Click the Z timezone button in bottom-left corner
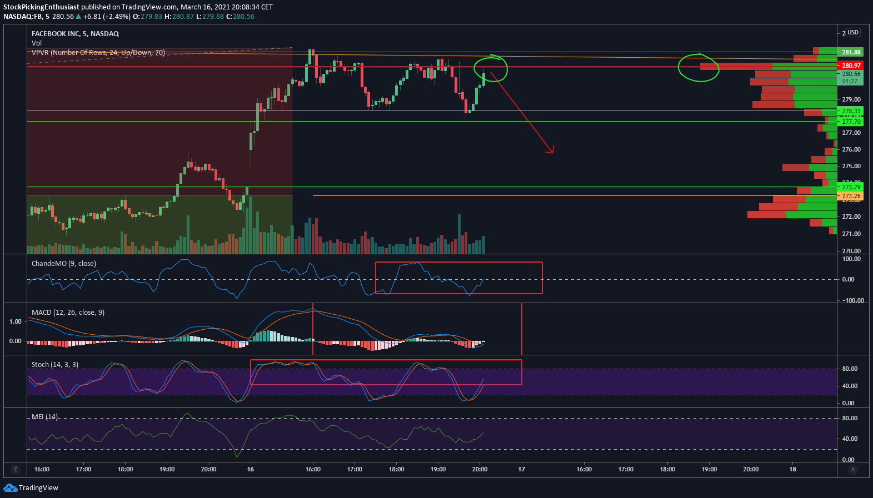This screenshot has width=873, height=498. [x=15, y=469]
